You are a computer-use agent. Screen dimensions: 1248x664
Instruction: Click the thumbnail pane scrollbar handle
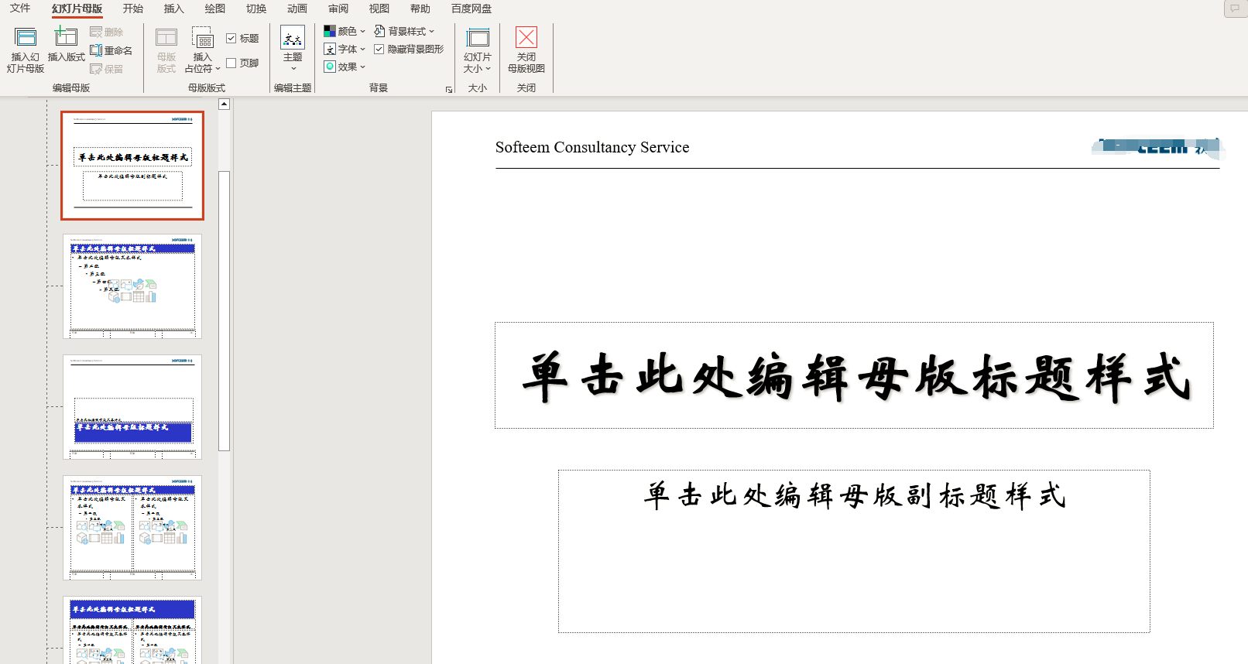tap(224, 310)
